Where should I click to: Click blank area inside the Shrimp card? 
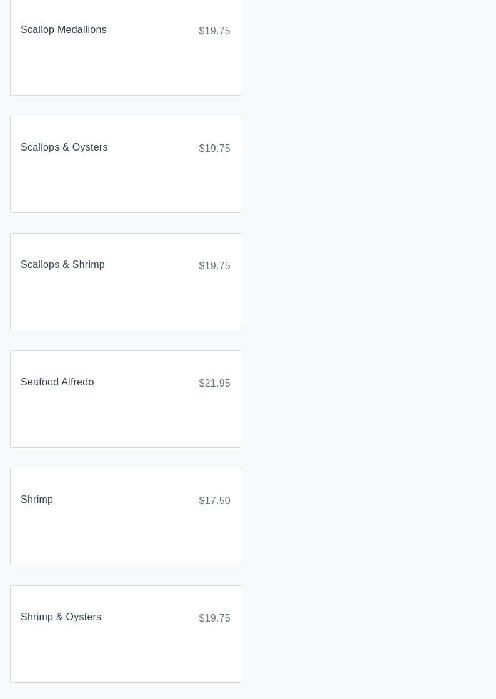(125, 538)
